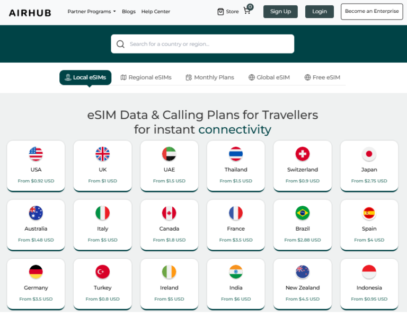This screenshot has width=407, height=316.
Task: Open the Blogs page
Action: 129,12
